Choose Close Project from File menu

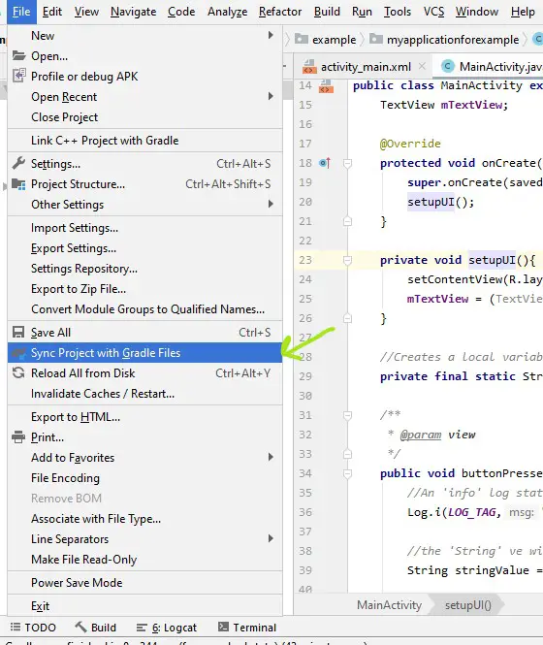click(144, 117)
